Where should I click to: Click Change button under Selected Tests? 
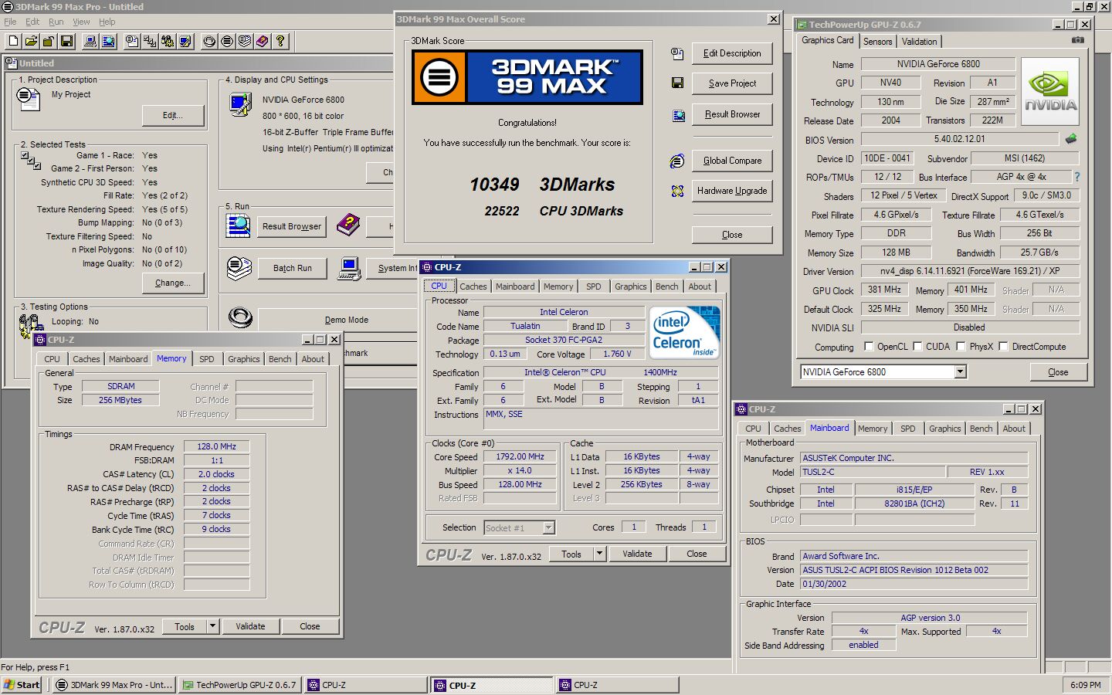pos(173,283)
